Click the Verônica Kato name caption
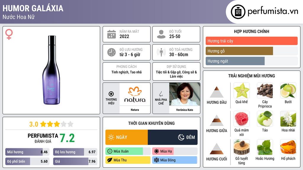The width and height of the screenshot is (303, 170). coord(185,110)
